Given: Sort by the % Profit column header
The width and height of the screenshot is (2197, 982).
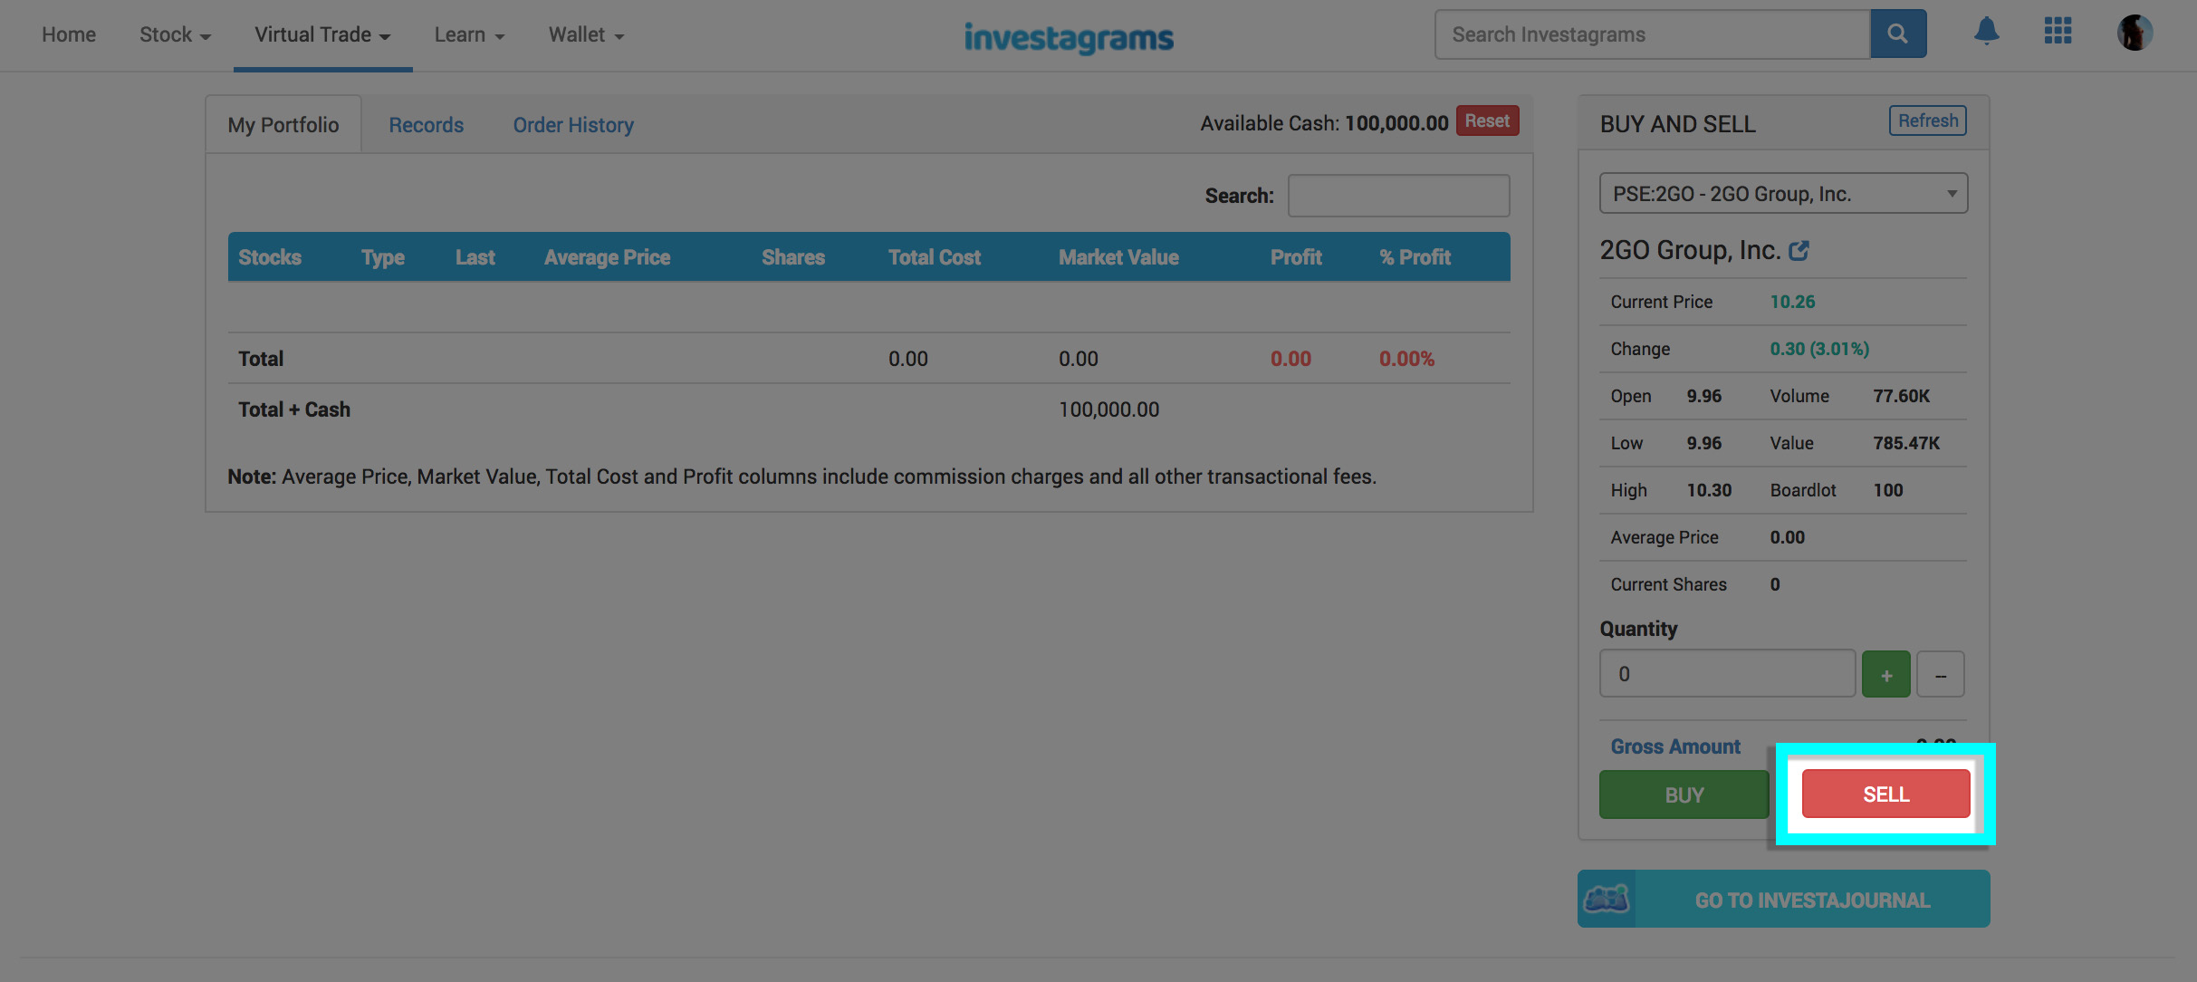Looking at the screenshot, I should 1415,257.
